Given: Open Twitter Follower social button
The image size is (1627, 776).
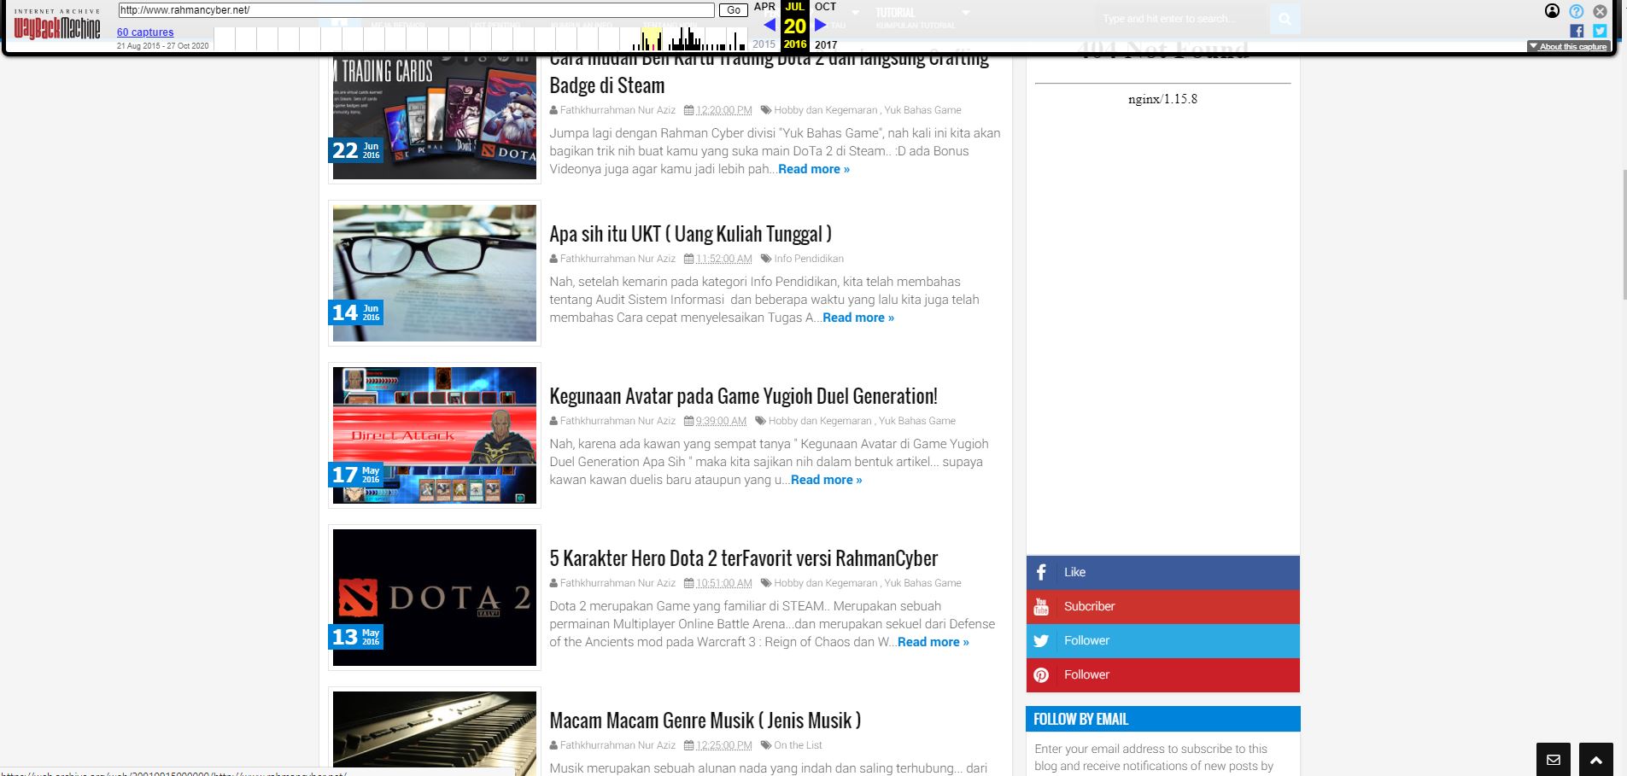Looking at the screenshot, I should coord(1162,640).
